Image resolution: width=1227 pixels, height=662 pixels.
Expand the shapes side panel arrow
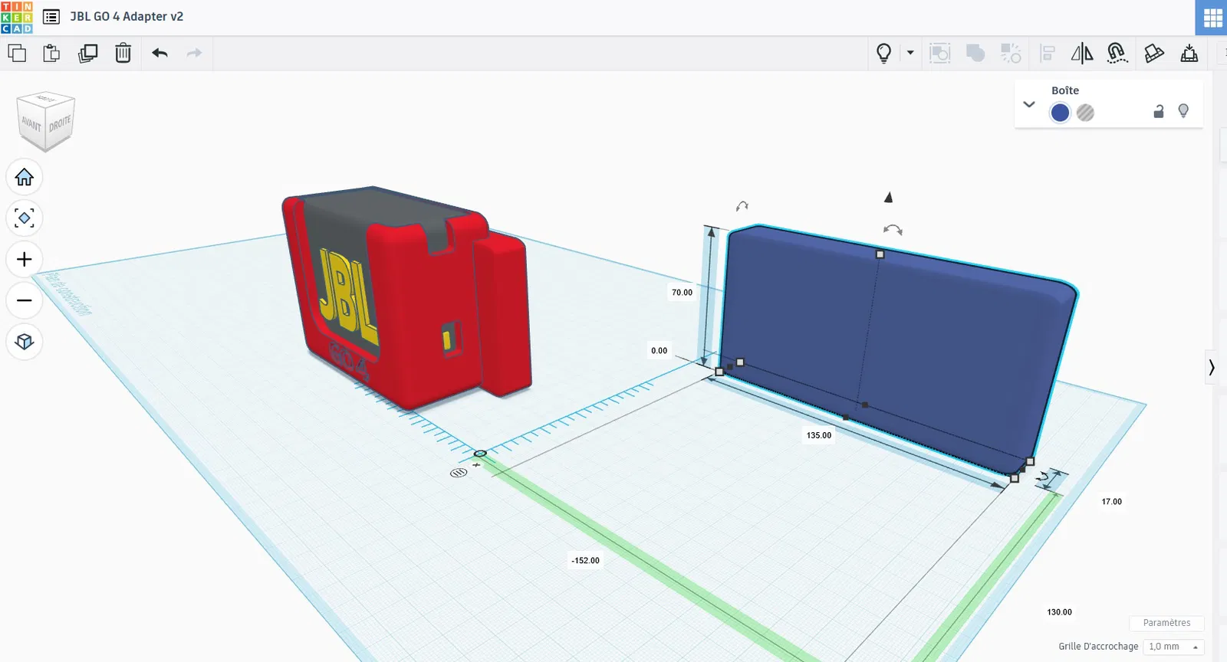(x=1212, y=368)
